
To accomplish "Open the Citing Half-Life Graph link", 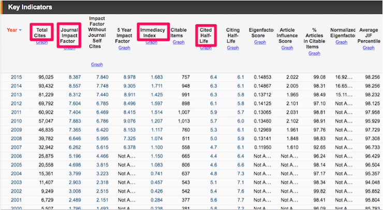I will point(233,48).
